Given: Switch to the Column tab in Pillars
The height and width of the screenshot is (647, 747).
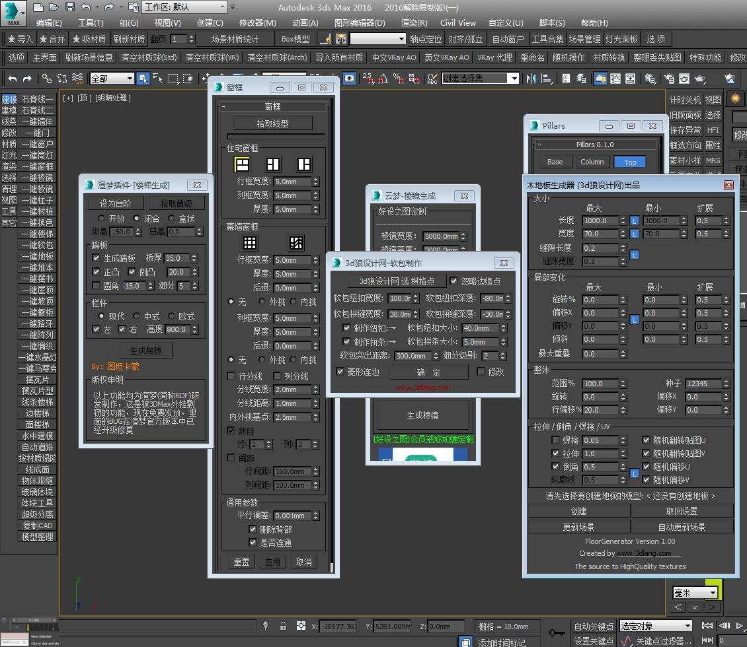Looking at the screenshot, I should coord(592,162).
